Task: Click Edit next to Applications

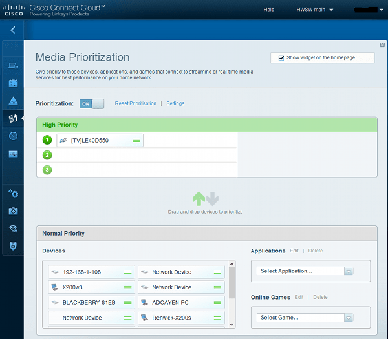Action: pos(294,251)
